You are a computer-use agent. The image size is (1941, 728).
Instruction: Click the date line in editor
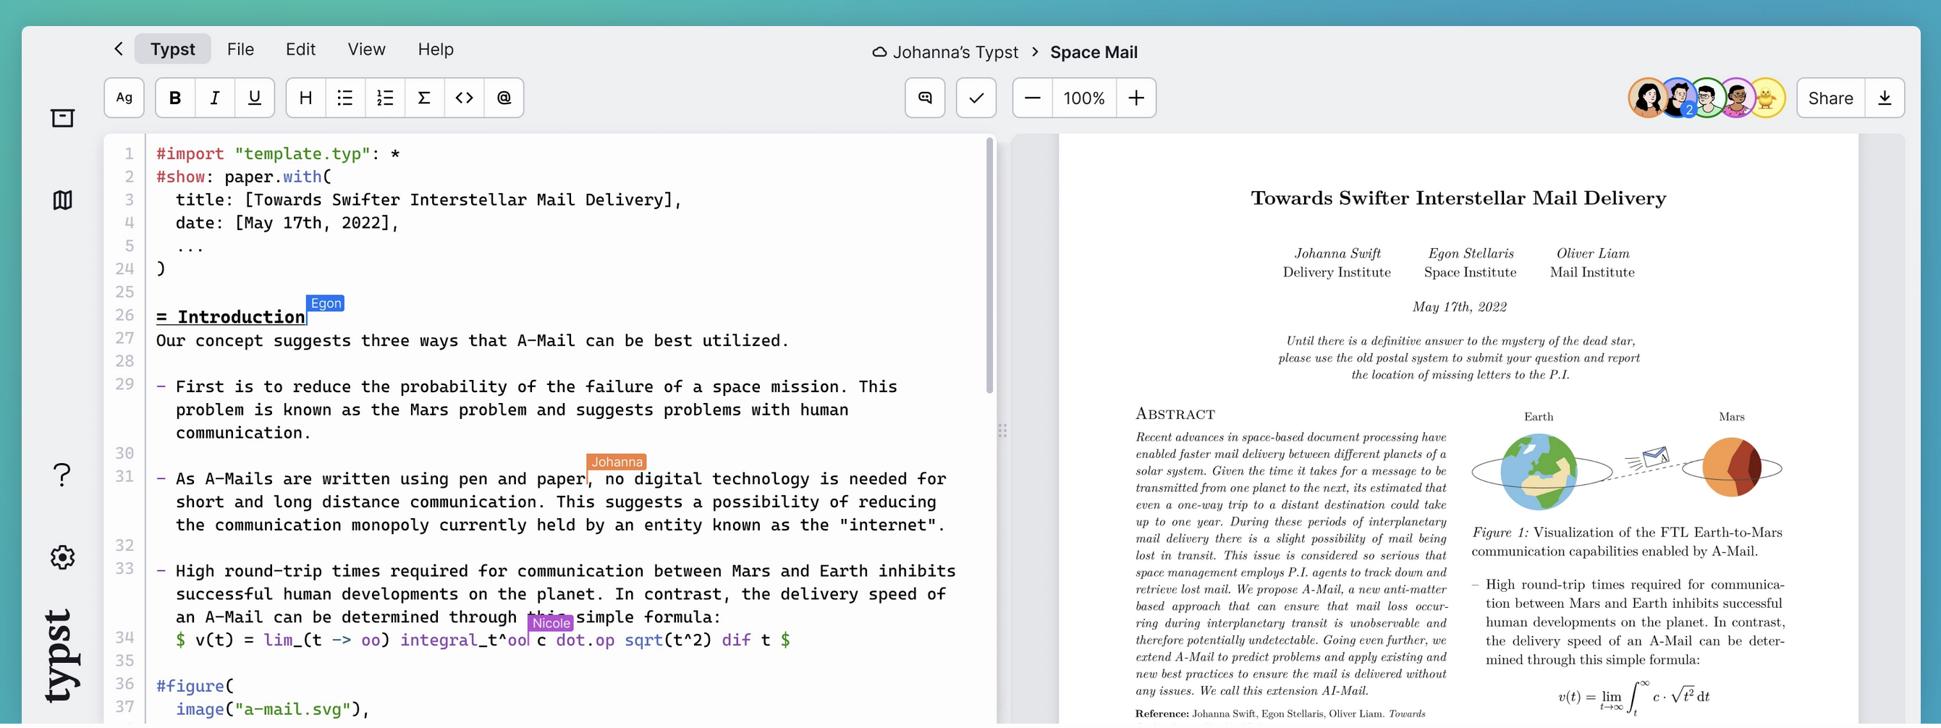coord(287,223)
